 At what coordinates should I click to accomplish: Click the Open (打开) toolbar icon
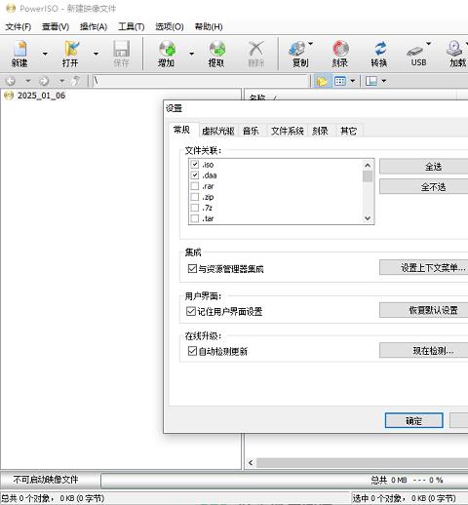[70, 54]
